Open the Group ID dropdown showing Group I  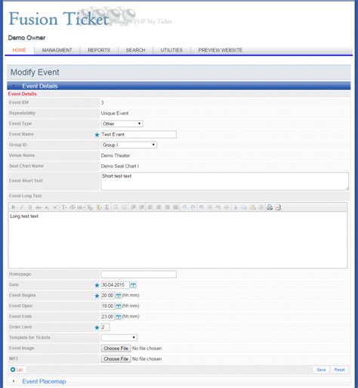pos(129,145)
